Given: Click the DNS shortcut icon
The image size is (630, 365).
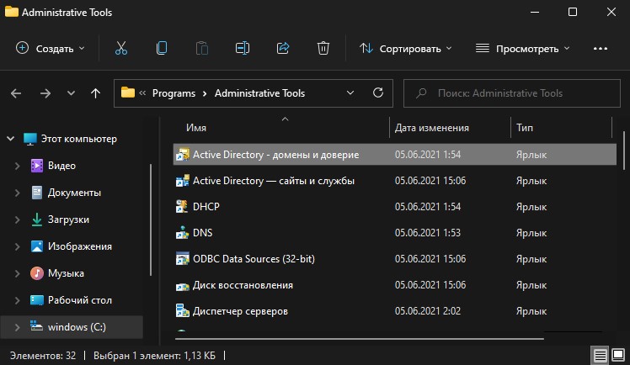Looking at the screenshot, I should click(x=182, y=233).
